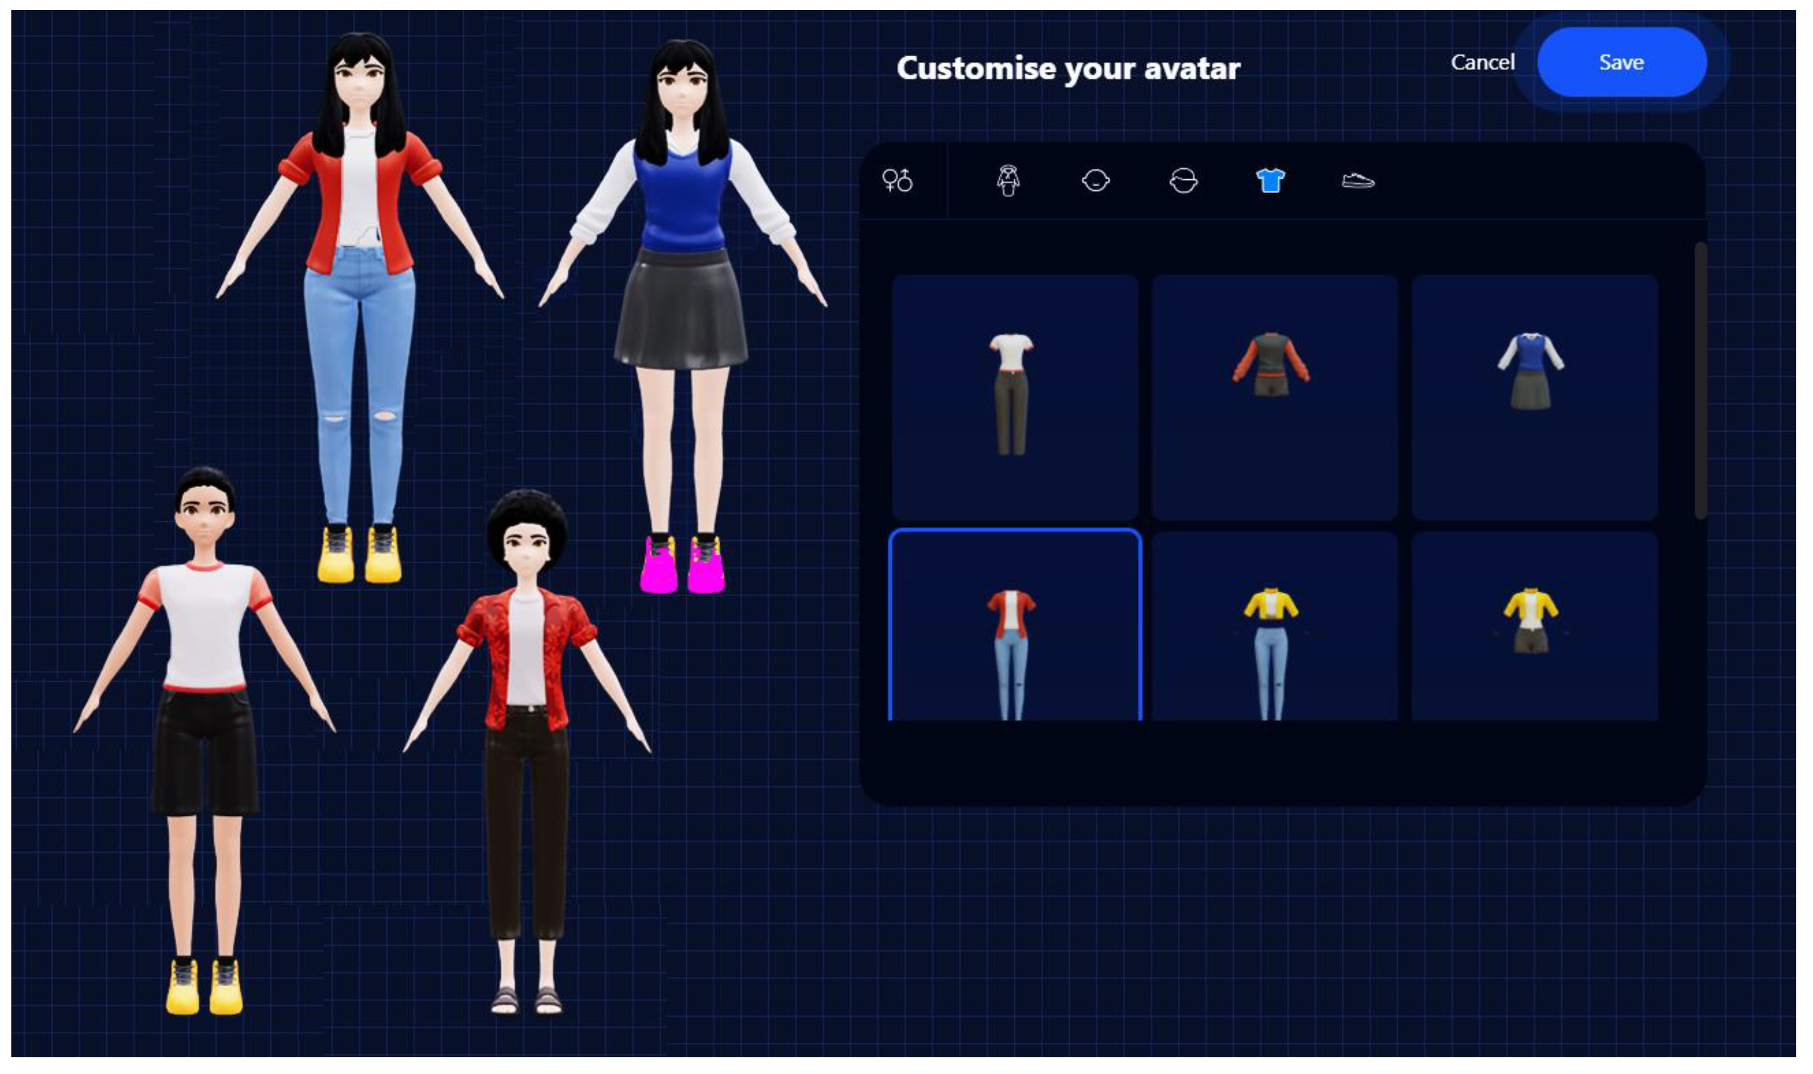Click the outfit list vertical scrollbar
The width and height of the screenshot is (1813, 1074).
pyautogui.click(x=1701, y=381)
